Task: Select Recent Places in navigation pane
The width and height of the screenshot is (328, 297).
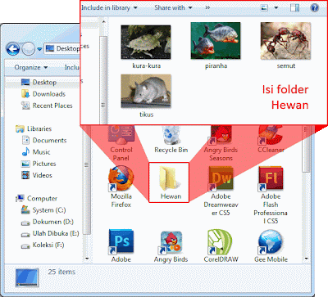Action: coord(47,106)
